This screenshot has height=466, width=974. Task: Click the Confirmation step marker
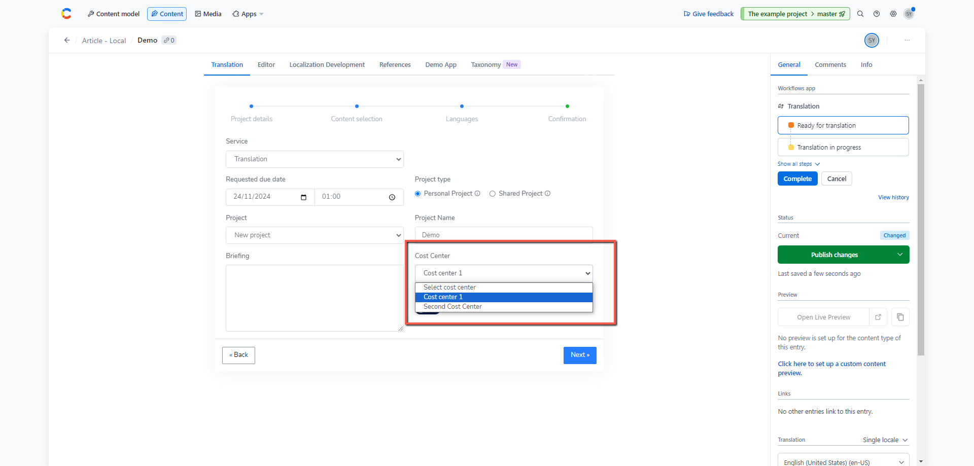(x=567, y=106)
